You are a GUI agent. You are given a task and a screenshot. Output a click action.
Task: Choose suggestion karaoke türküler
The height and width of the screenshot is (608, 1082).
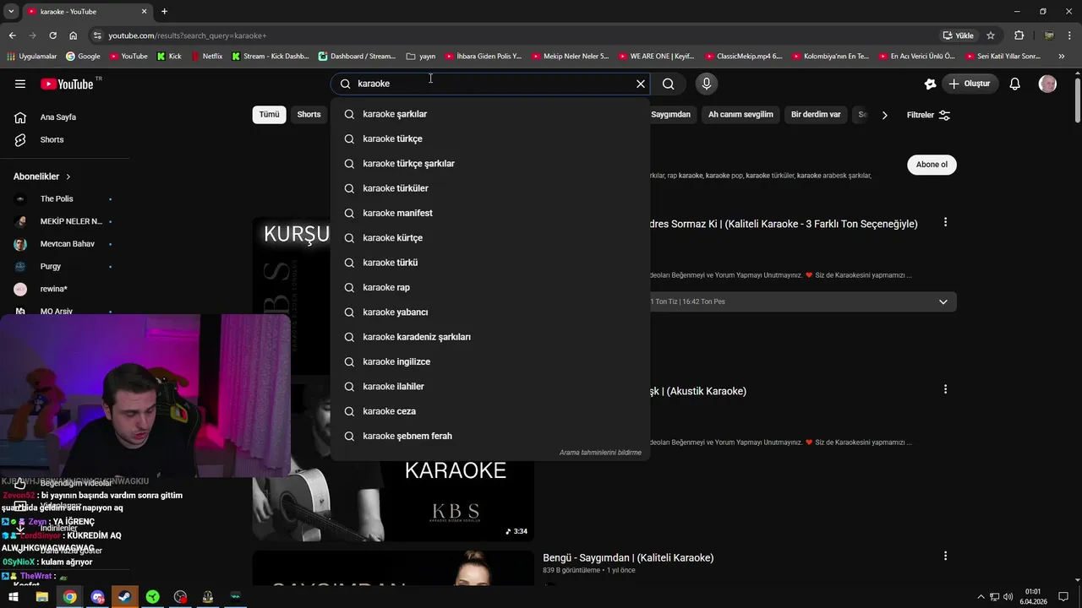490,188
